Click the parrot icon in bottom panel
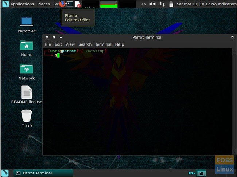The image size is (237, 177). 5,173
